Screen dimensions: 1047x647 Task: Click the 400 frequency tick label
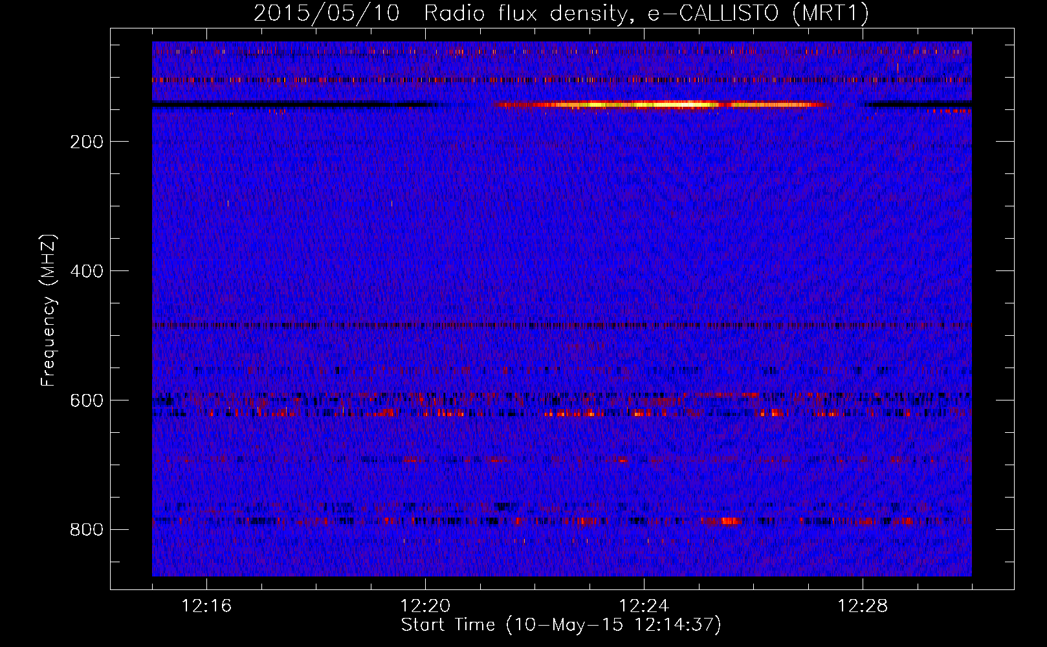pos(87,271)
